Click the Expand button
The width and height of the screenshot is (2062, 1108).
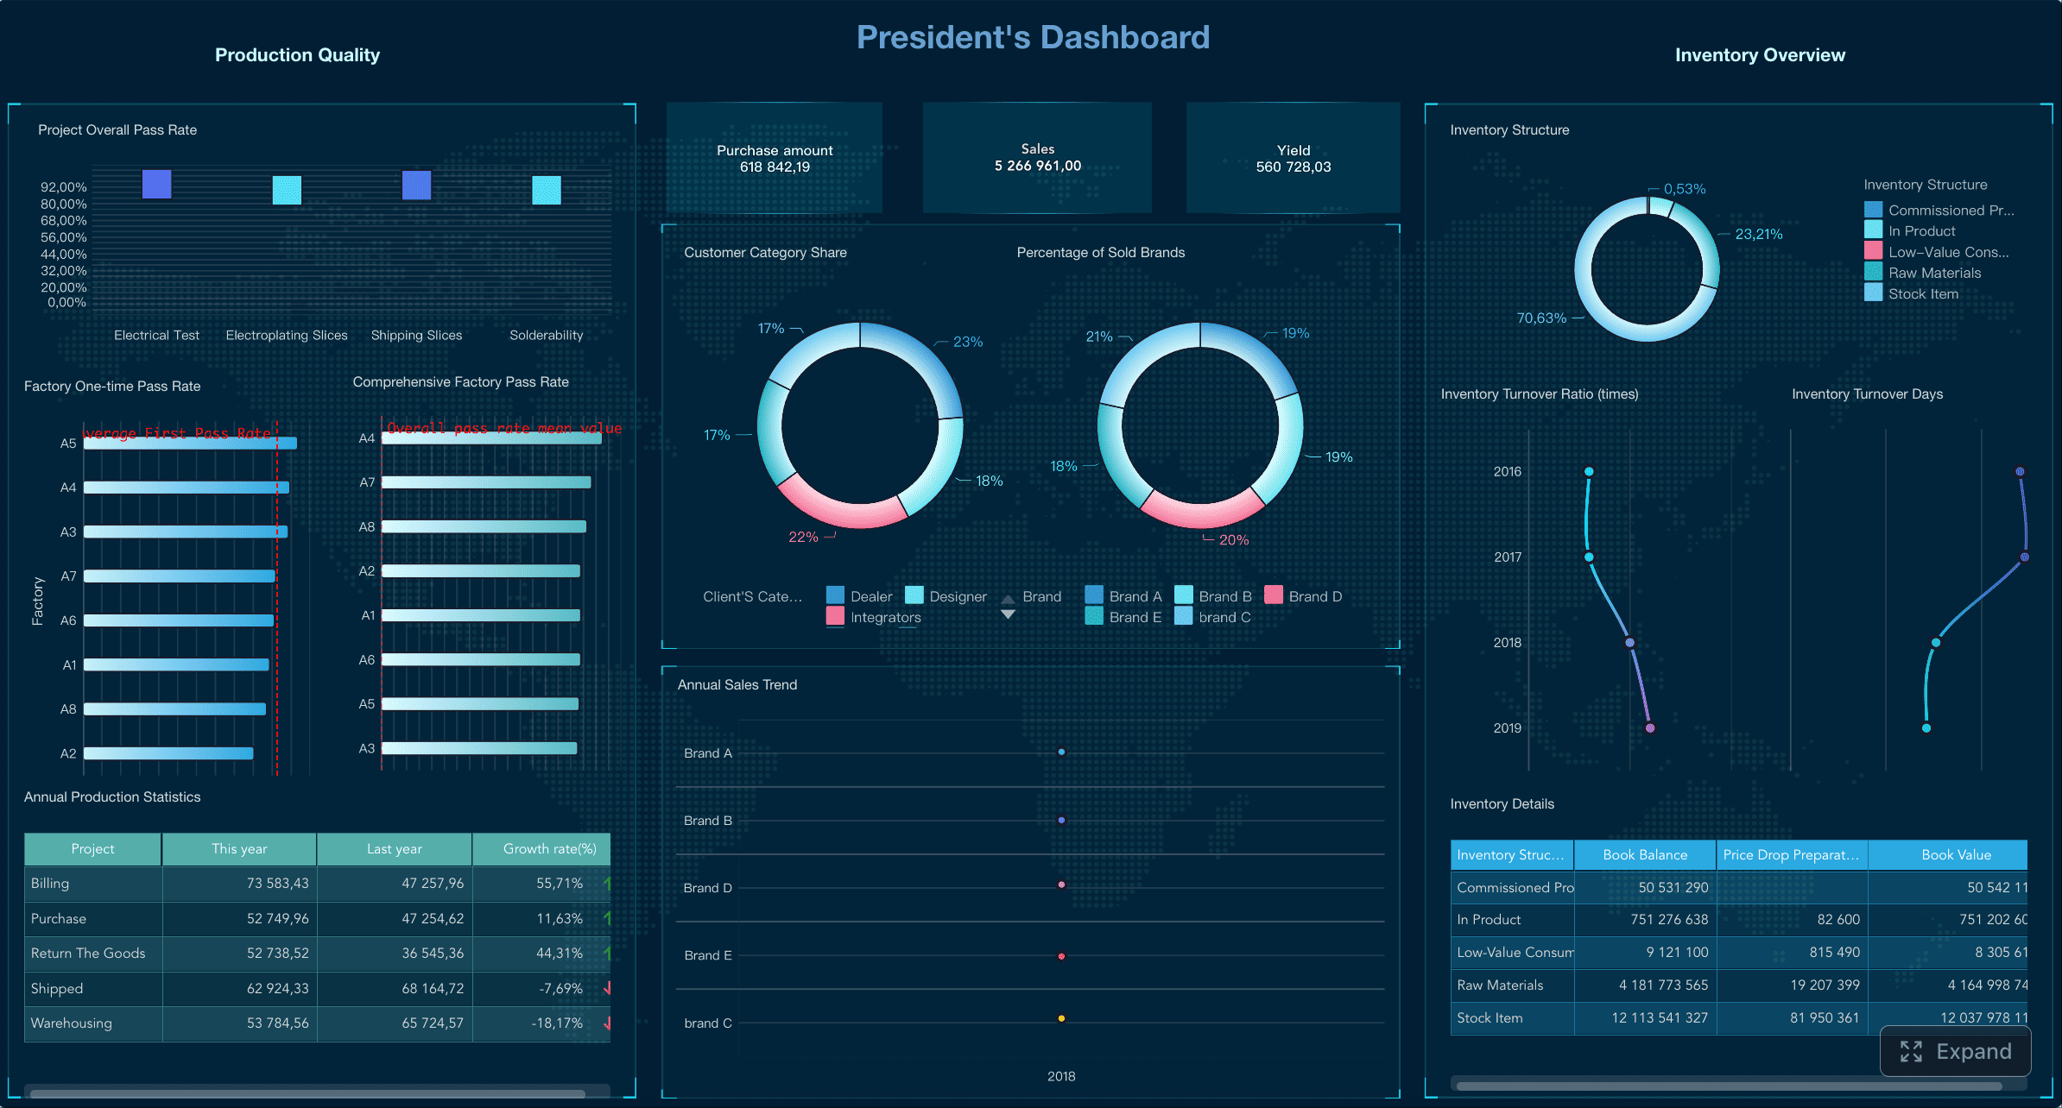[1955, 1051]
